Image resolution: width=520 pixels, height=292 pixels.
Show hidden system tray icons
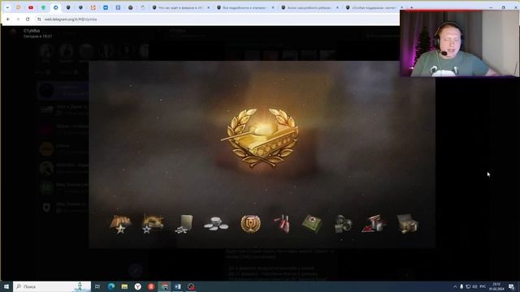tap(455, 286)
